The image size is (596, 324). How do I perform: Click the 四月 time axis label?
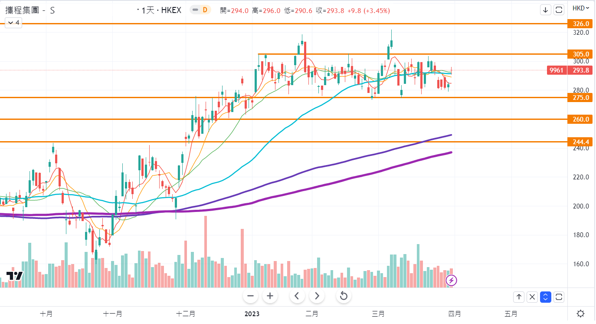tap(454, 314)
